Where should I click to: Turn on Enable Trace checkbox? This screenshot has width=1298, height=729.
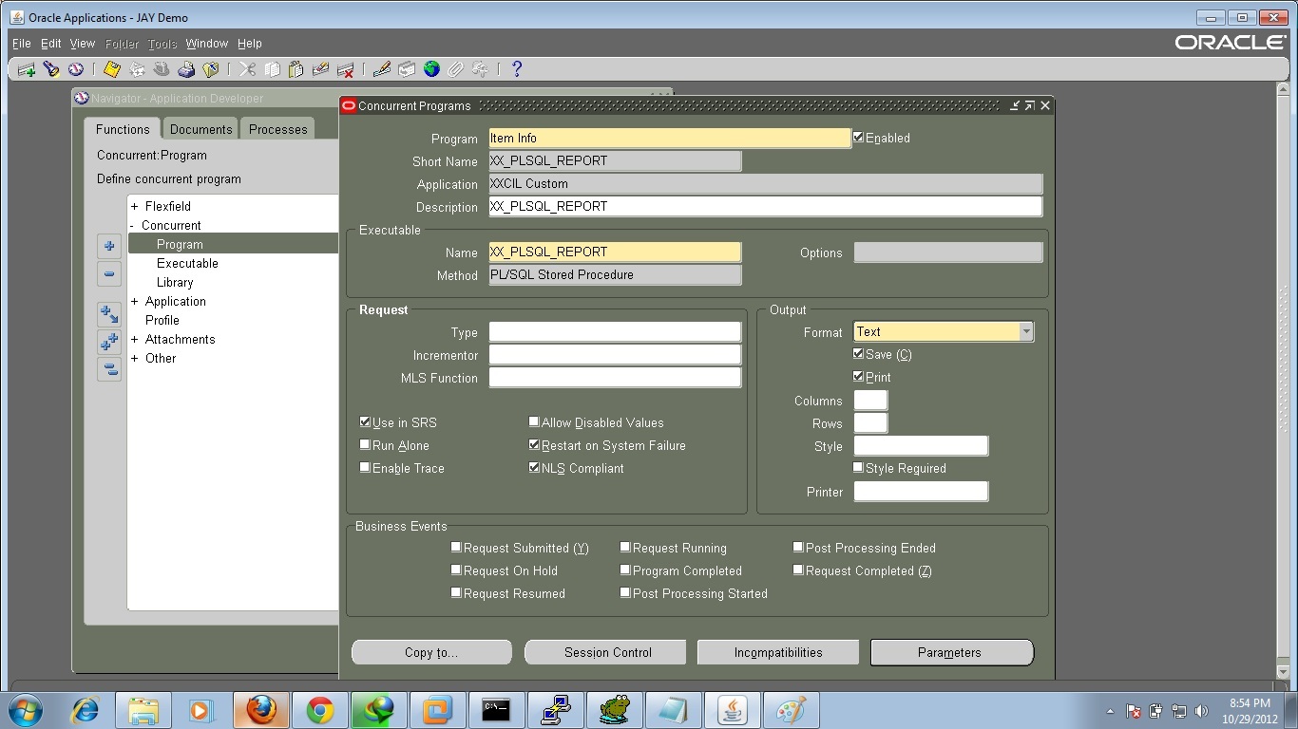click(365, 468)
